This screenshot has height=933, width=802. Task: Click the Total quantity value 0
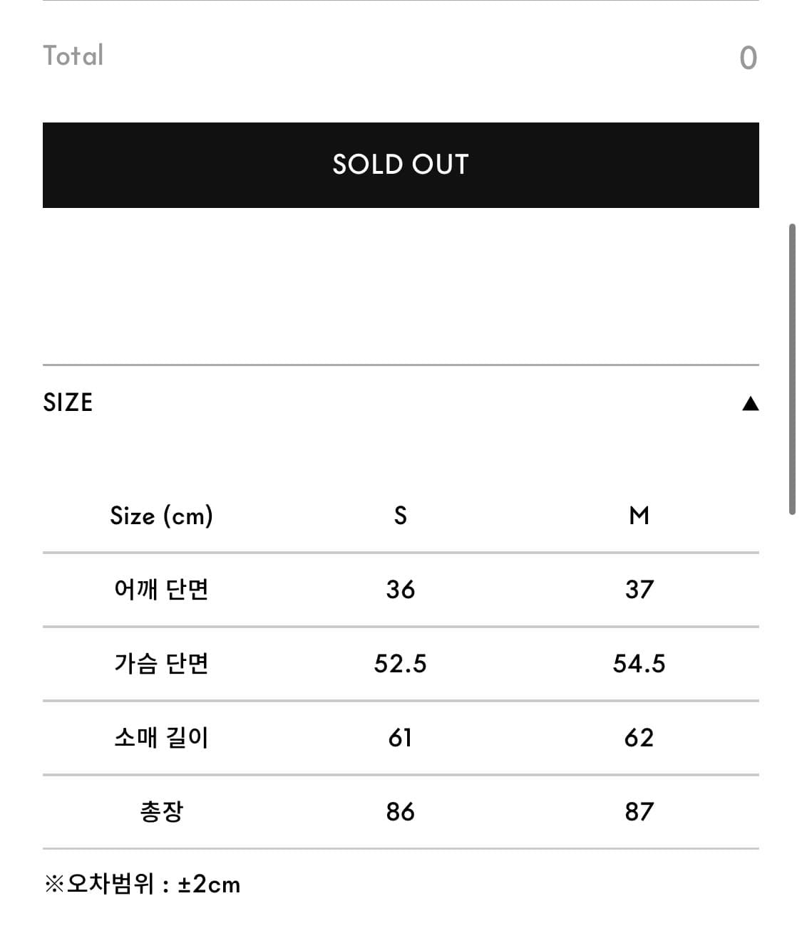pos(748,58)
